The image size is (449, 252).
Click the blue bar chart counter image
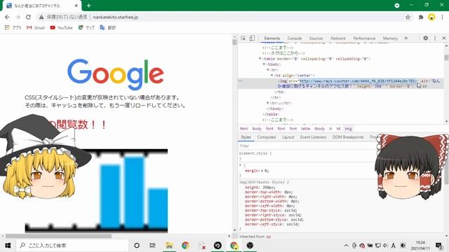[x=96, y=190]
